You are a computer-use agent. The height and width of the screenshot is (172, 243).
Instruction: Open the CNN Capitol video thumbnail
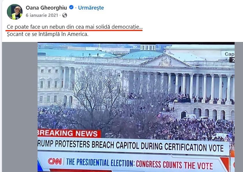(136, 107)
